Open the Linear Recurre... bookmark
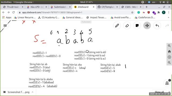The image size is (172, 96). (25, 17)
